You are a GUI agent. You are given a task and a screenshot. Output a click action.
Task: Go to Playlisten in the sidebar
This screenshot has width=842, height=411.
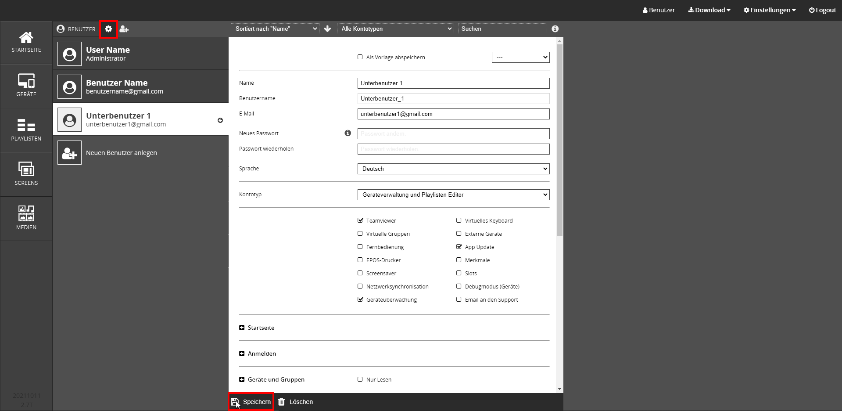tap(26, 130)
